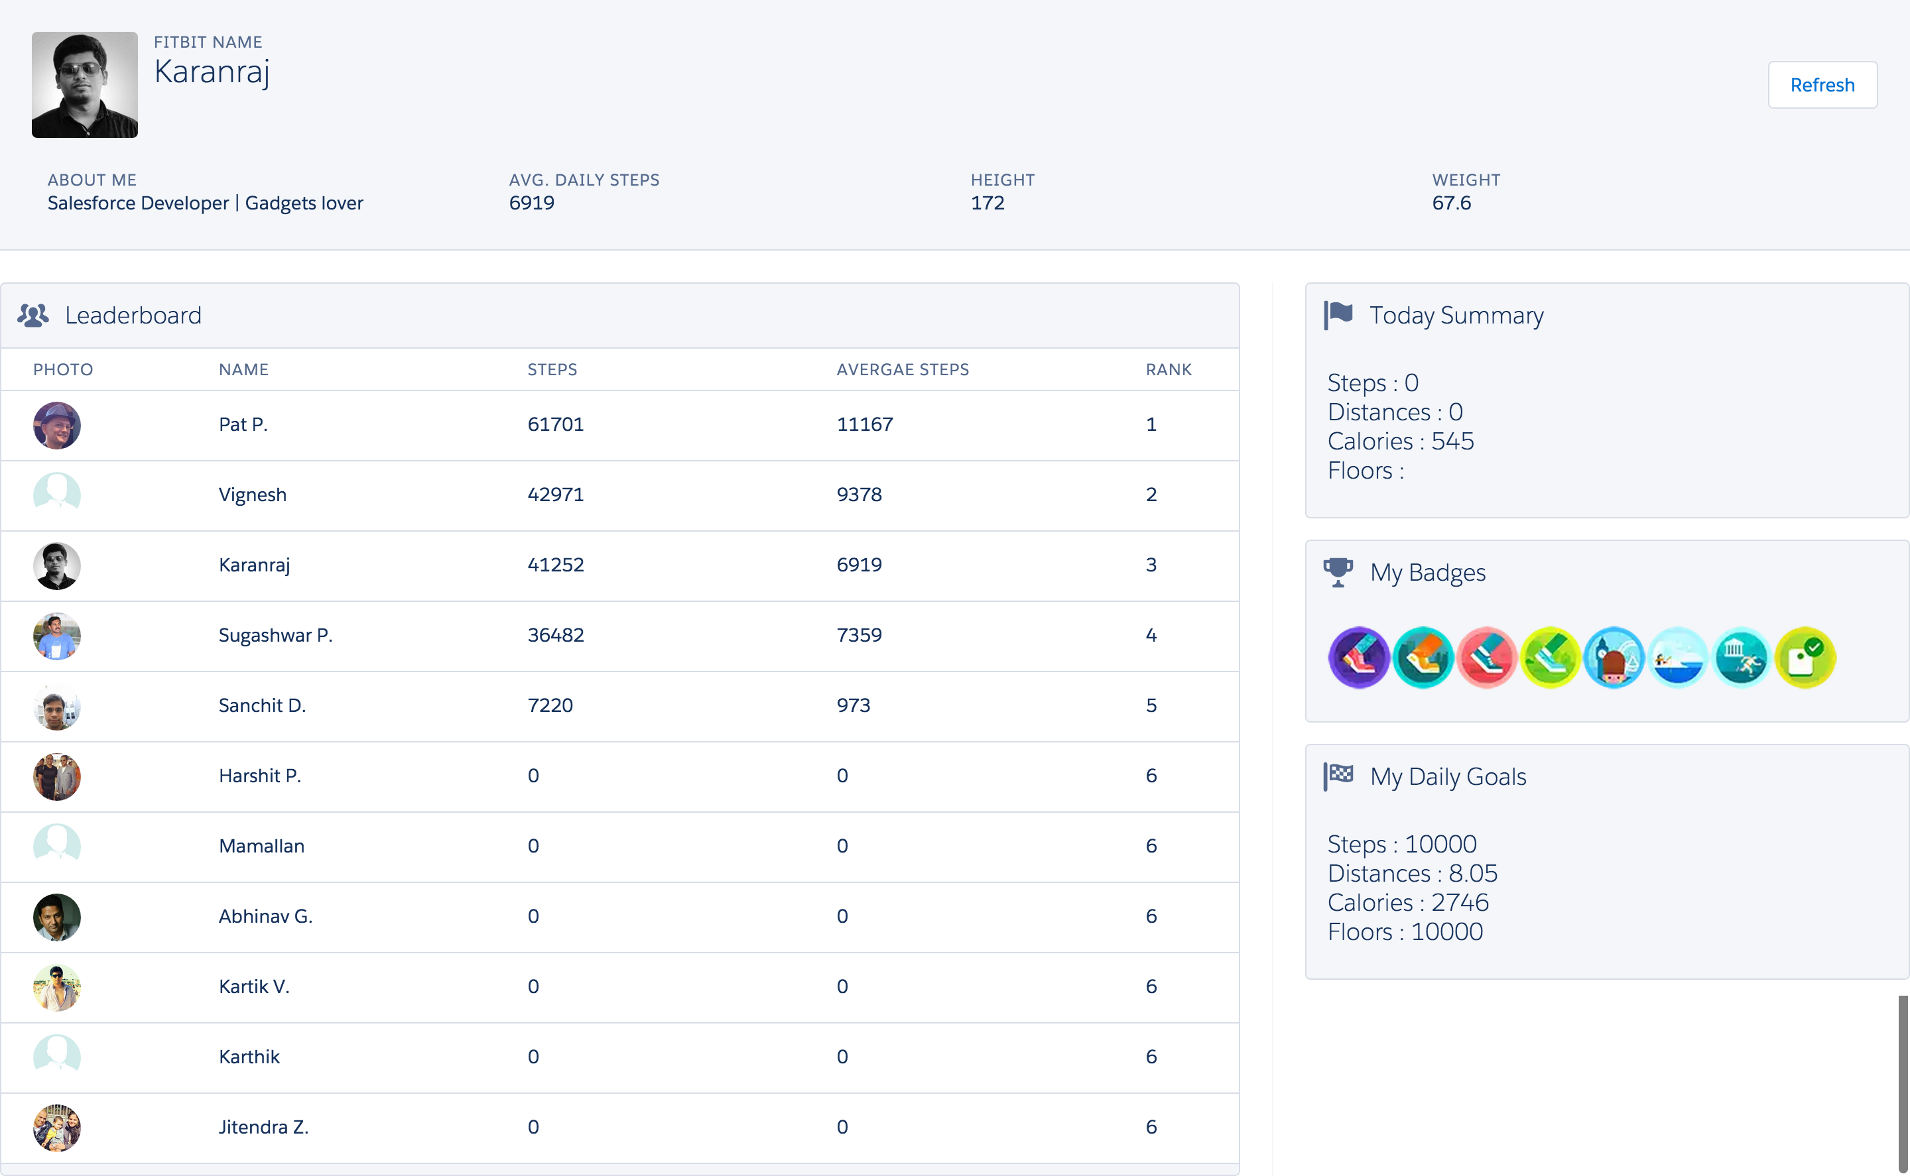Screen dimensions: 1910x1176
Task: Select the name Sanchit D.
Action: tap(262, 705)
